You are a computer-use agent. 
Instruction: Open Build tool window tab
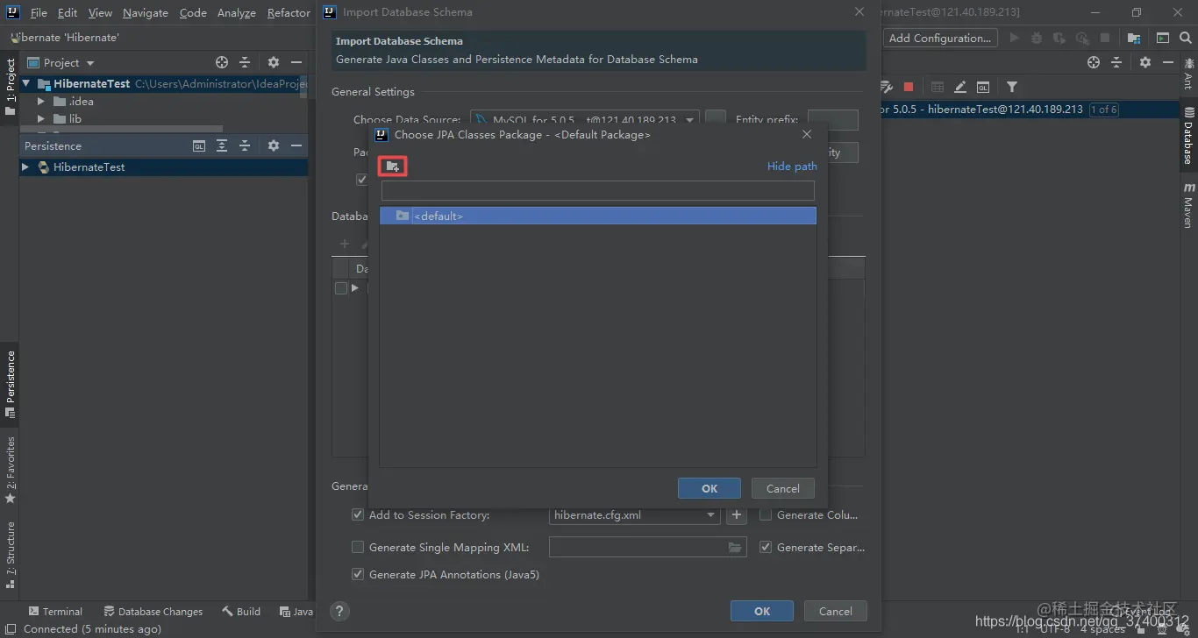coord(241,612)
